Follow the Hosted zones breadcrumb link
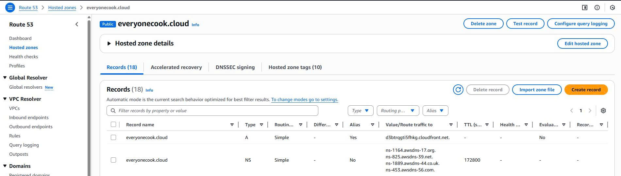Viewport: 621px width, 176px height. coord(62,8)
